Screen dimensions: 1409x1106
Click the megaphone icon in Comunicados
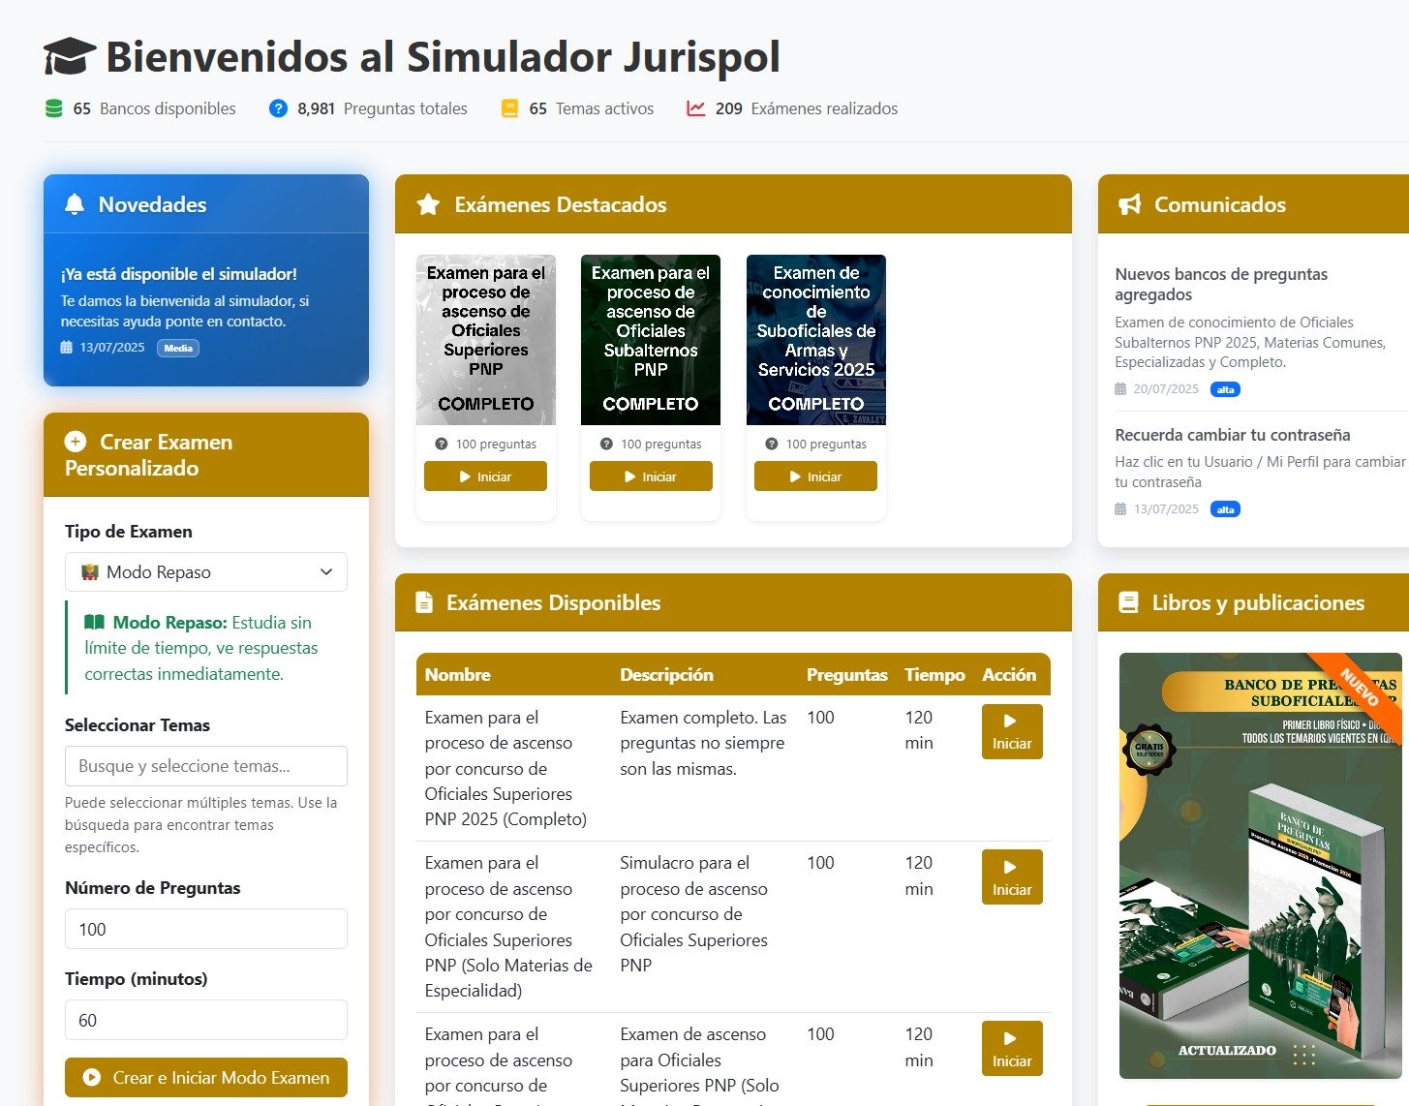tap(1129, 204)
